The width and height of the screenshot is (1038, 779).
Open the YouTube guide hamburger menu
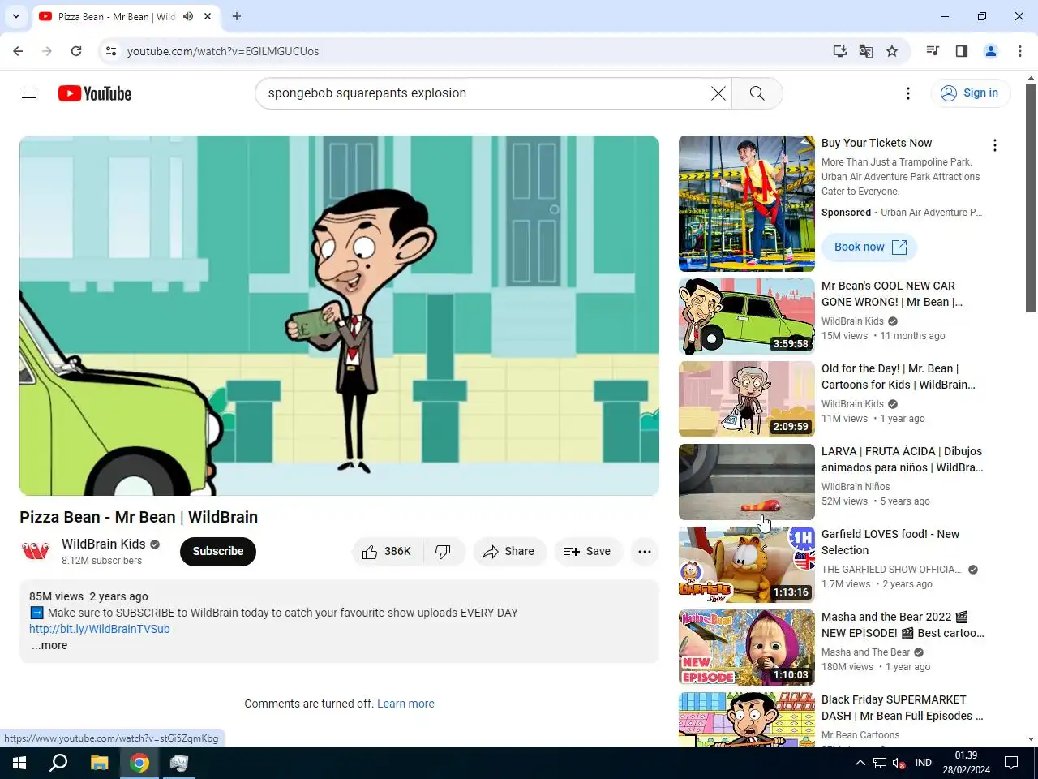coord(29,93)
